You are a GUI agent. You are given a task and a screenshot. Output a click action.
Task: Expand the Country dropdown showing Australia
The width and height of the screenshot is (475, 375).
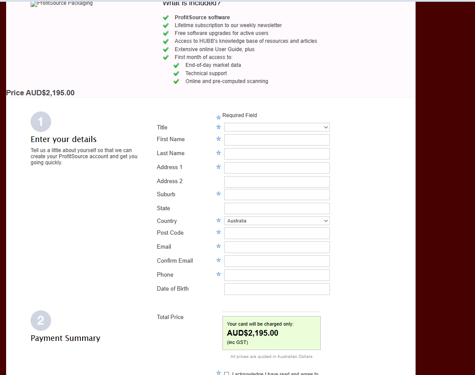pos(277,221)
